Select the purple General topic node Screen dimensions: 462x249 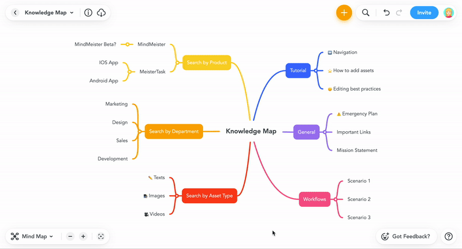tap(307, 132)
